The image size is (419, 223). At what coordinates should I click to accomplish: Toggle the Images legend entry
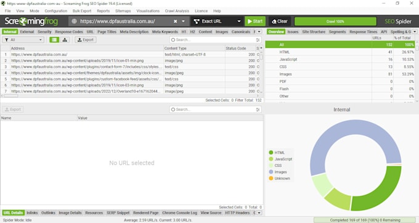click(x=278, y=172)
